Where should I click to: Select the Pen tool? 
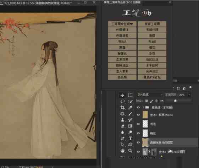(x=122, y=139)
